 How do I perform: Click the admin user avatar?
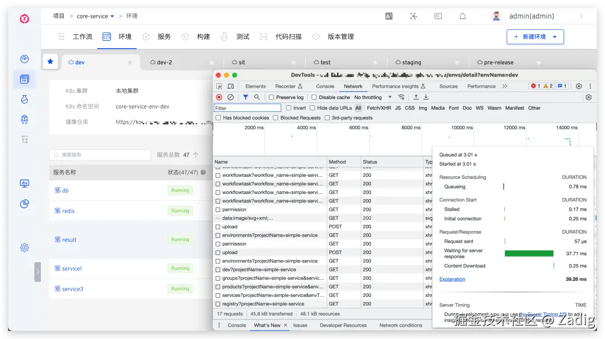point(496,16)
